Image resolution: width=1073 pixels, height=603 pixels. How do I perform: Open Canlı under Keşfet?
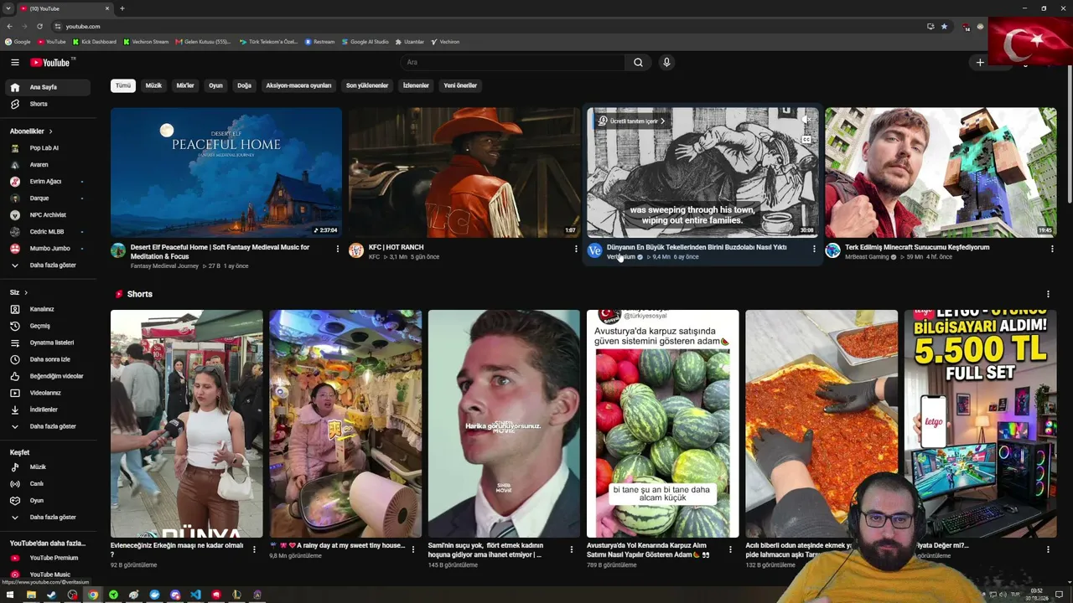coord(48,483)
